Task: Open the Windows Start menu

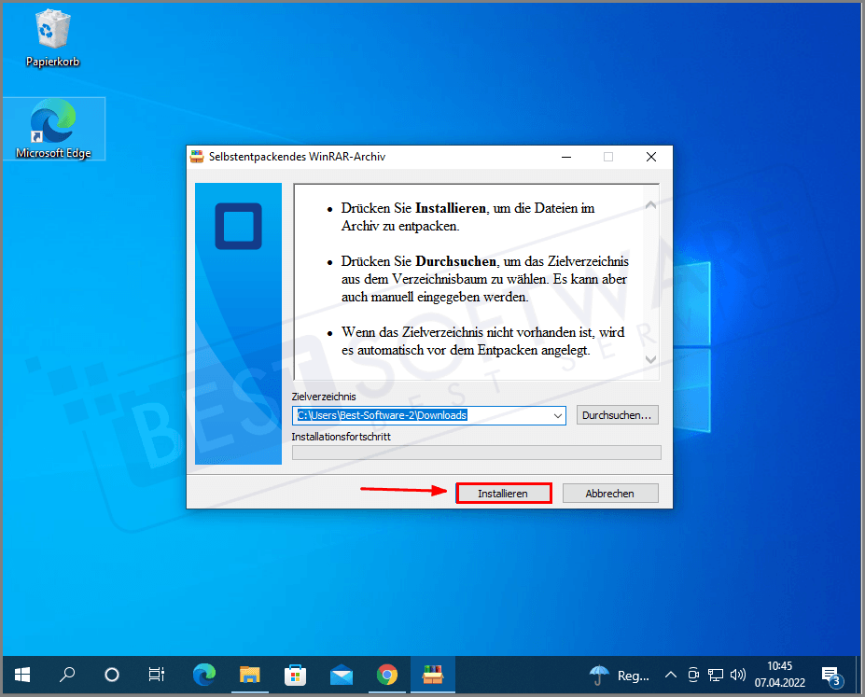Action: coord(21,675)
